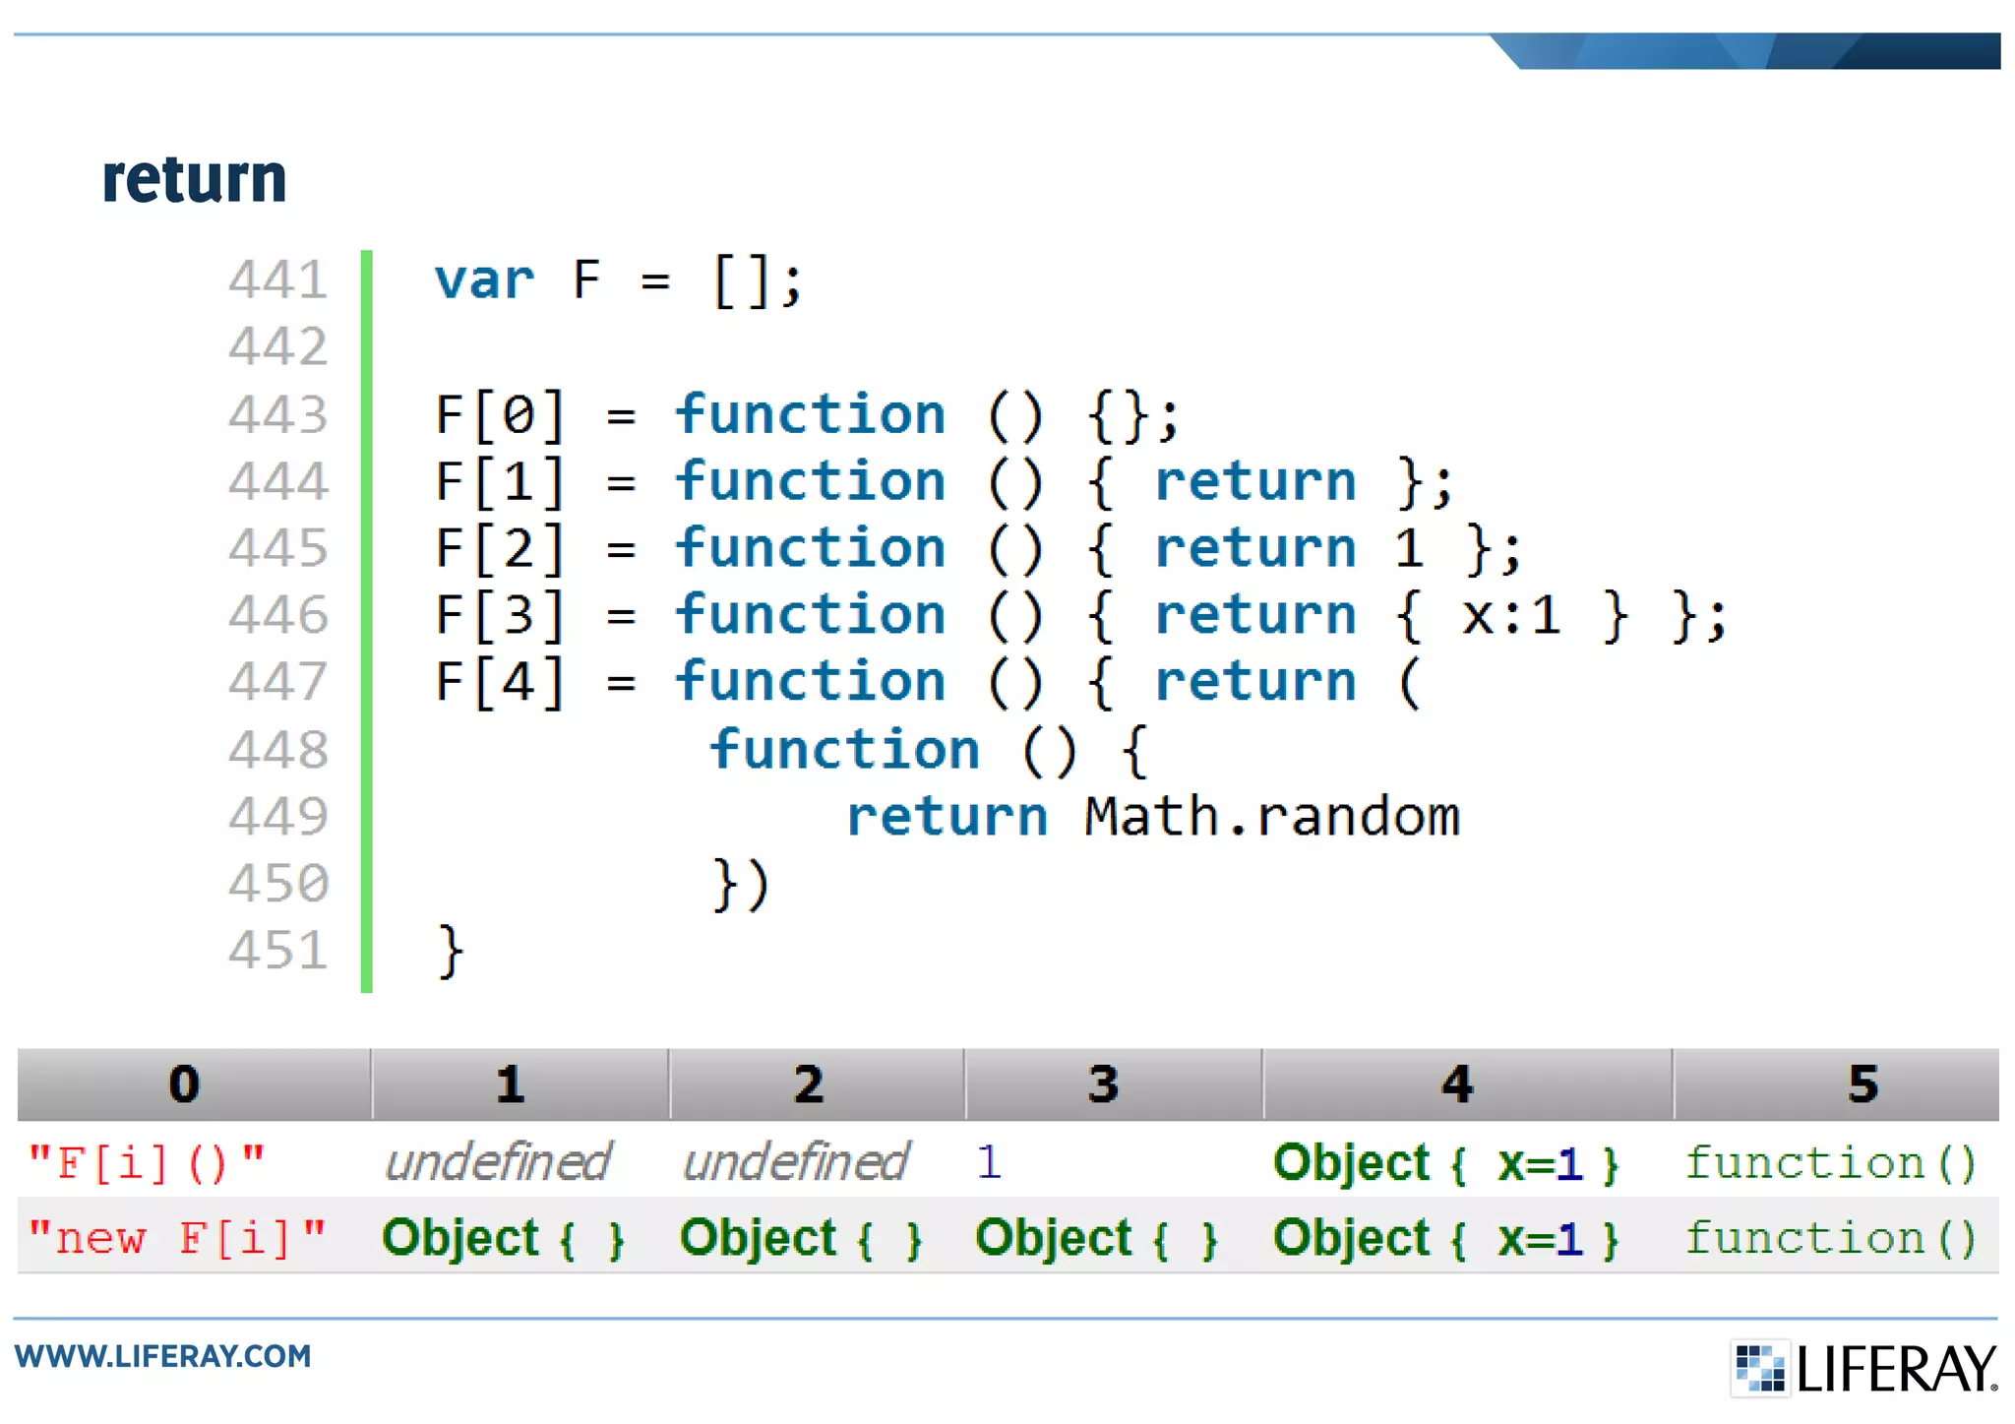
Task: Click the "F[i]()" row label
Action: point(148,1162)
